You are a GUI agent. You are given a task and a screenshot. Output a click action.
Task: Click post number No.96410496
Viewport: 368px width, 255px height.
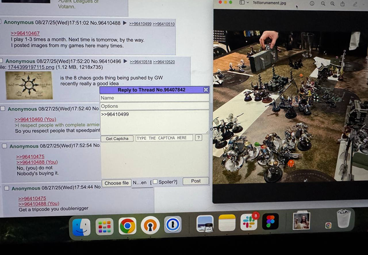tap(106, 61)
